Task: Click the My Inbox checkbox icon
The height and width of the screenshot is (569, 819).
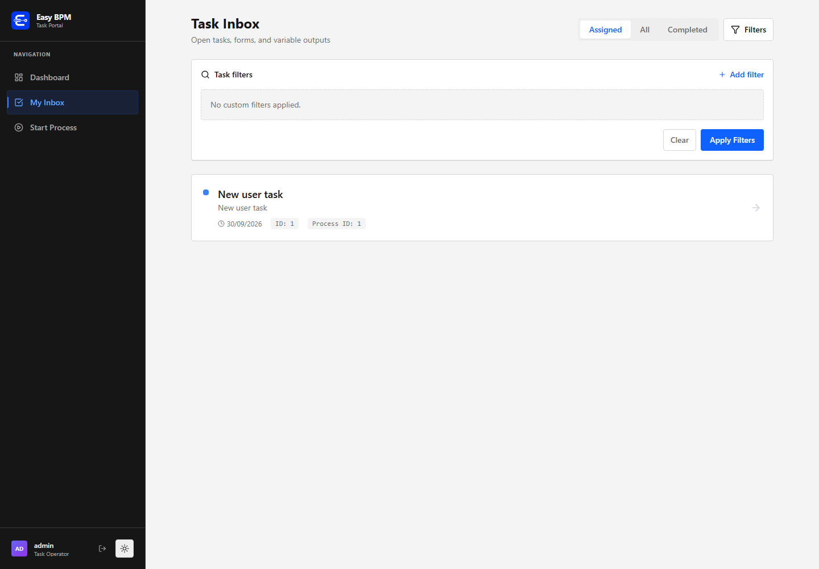Action: (19, 102)
